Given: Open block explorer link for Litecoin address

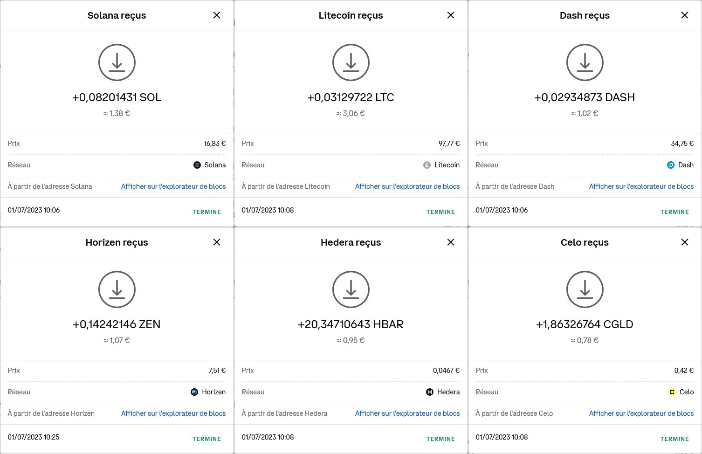Looking at the screenshot, I should (x=407, y=186).
